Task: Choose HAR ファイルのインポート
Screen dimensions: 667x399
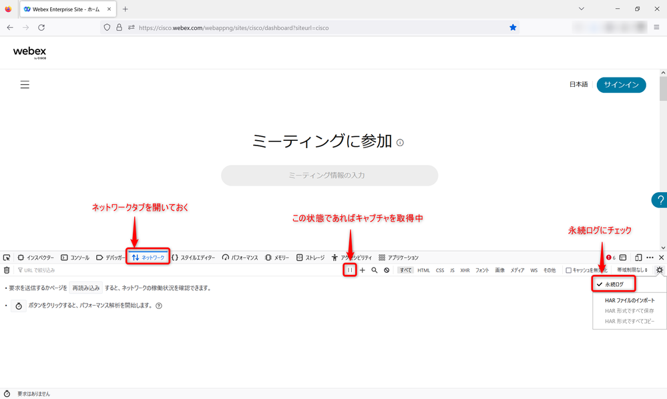Action: 630,300
